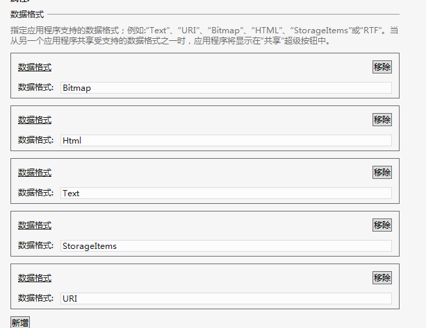Focus the input field containing URI
Image resolution: width=426 pixels, height=328 pixels.
226,298
